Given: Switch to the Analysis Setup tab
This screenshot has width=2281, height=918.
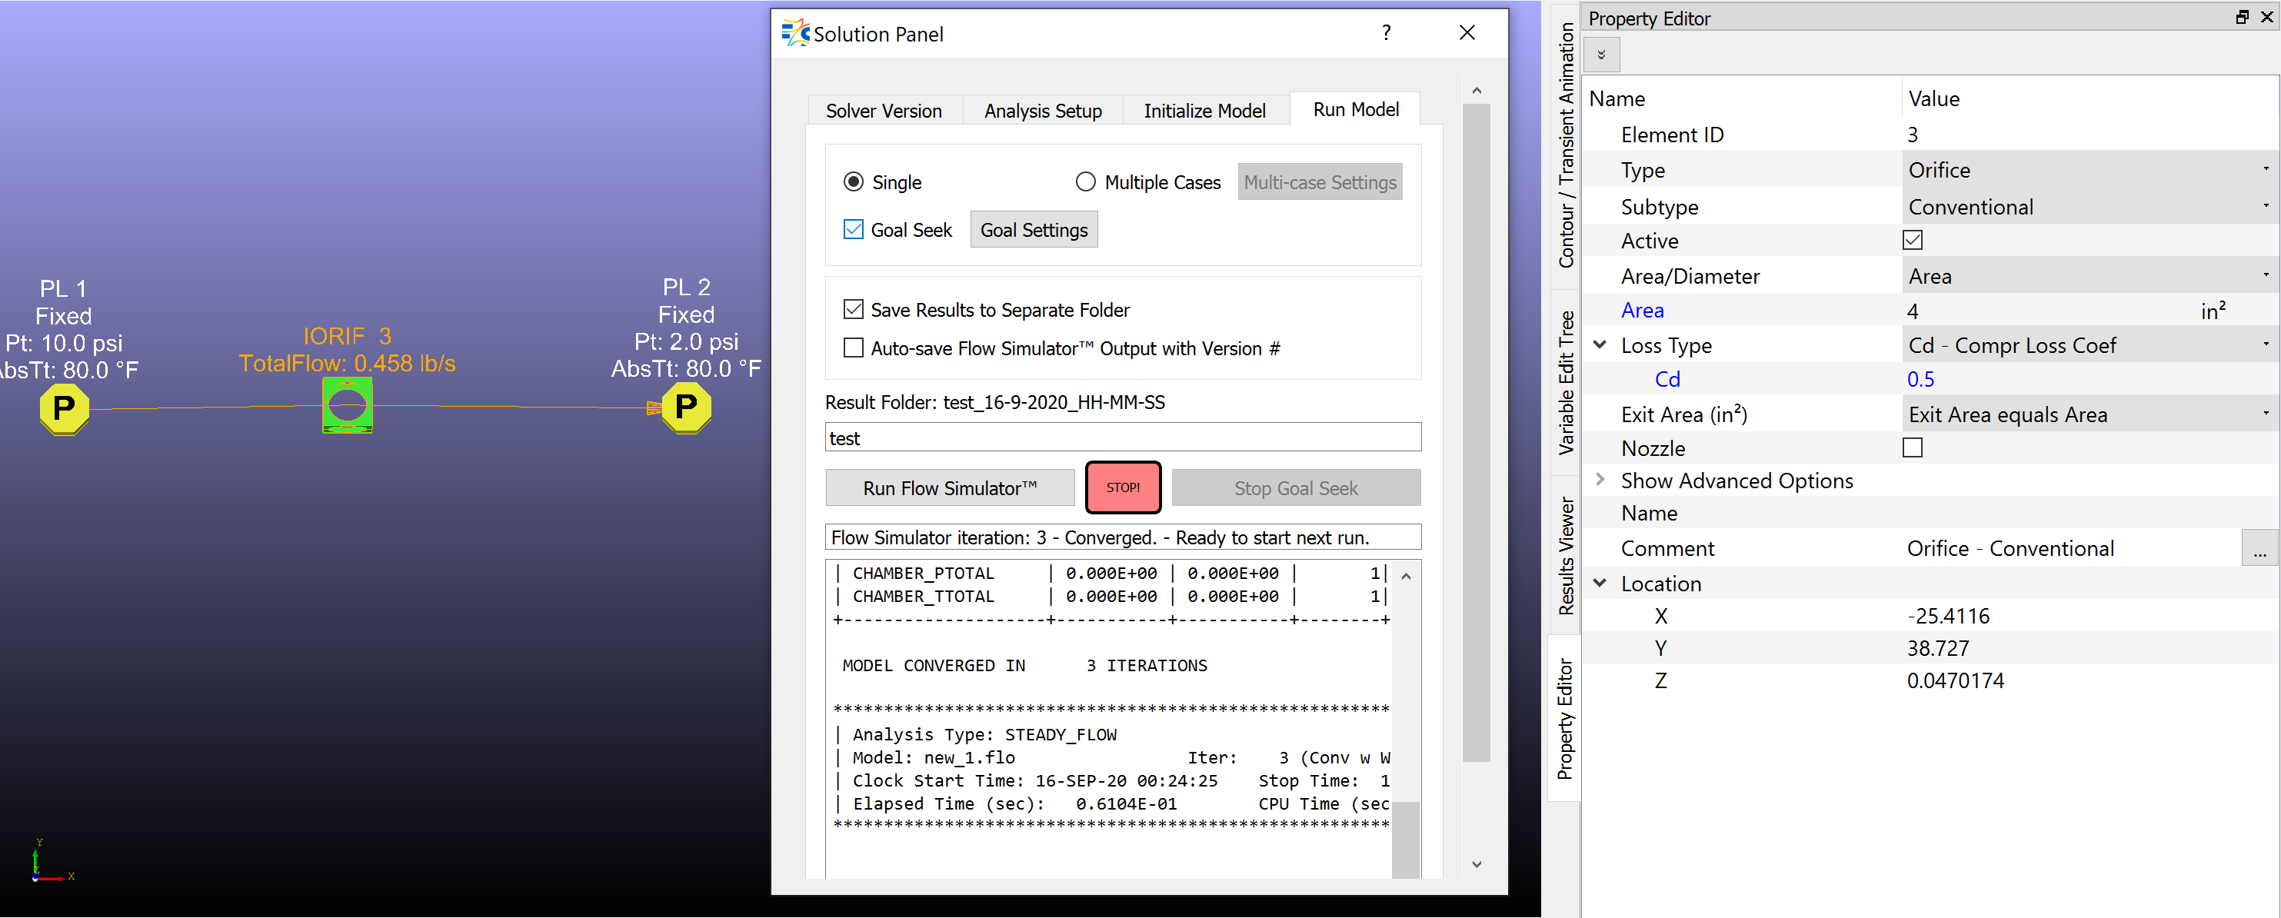Looking at the screenshot, I should click(1042, 111).
